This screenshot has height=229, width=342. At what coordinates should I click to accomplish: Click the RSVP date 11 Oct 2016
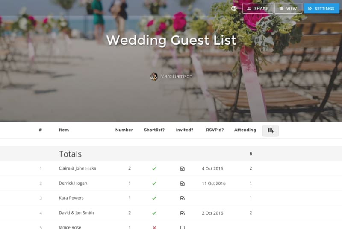pyautogui.click(x=214, y=183)
